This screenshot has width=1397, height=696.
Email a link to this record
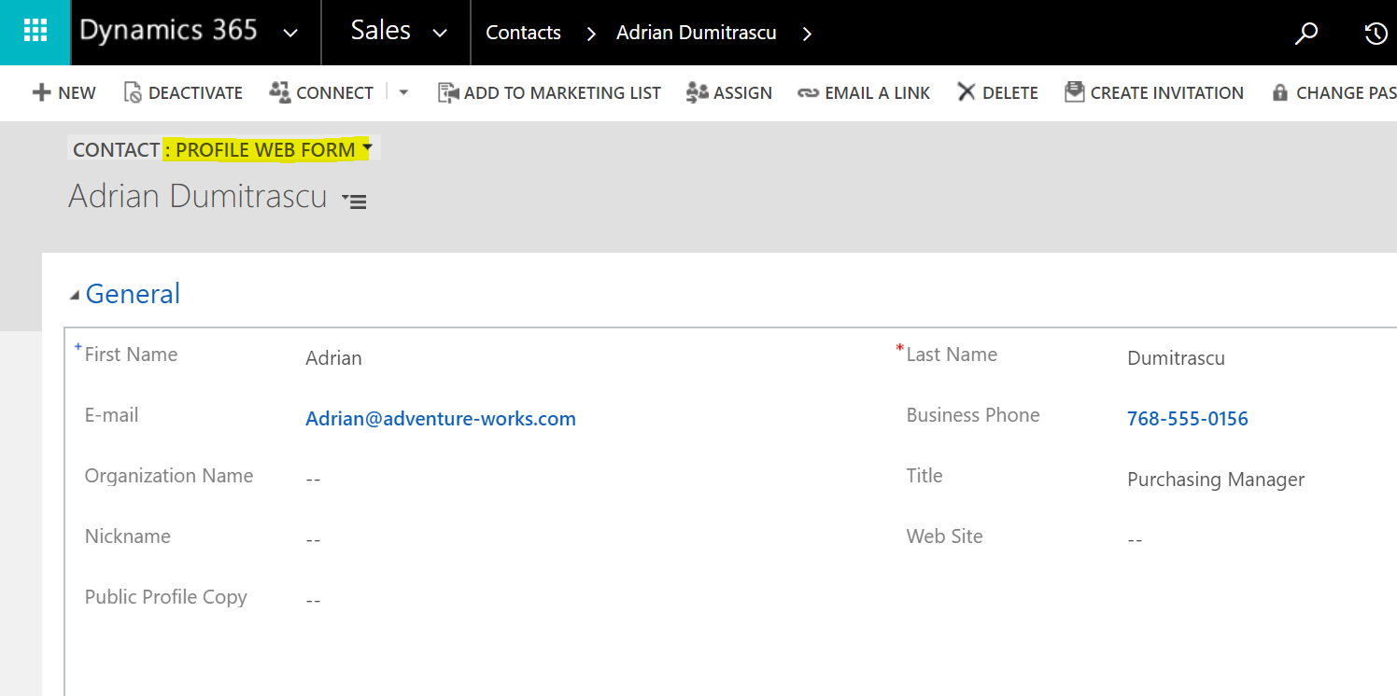[864, 92]
